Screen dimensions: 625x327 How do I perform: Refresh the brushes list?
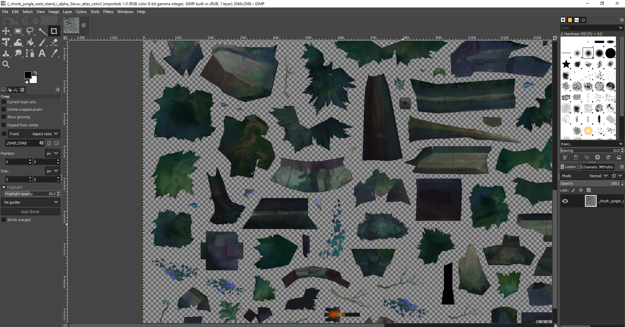(608, 157)
